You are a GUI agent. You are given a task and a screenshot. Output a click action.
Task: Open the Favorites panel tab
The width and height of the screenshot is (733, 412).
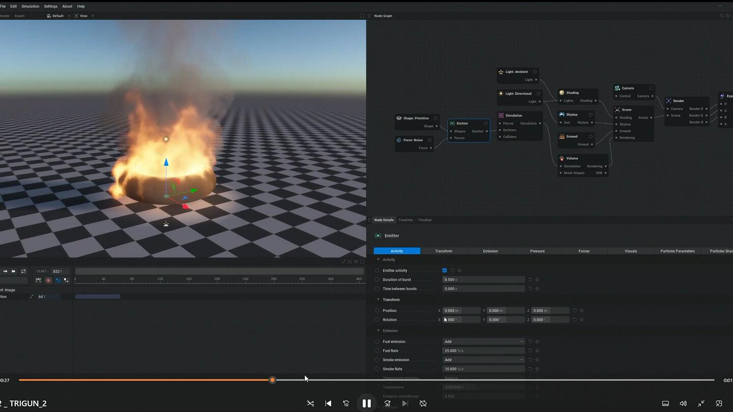[406, 220]
